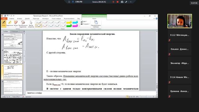Pick the red pen style in bottom row

tap(44, 26)
